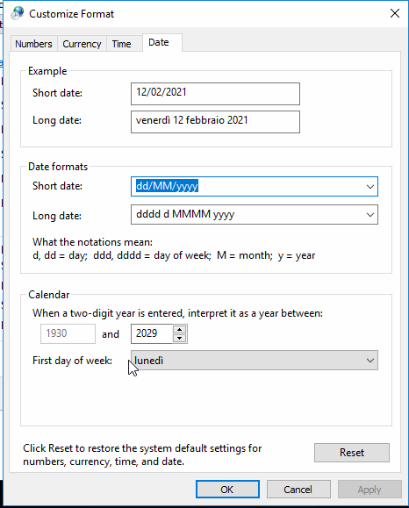Click the Reset button
The image size is (409, 508).
click(352, 453)
